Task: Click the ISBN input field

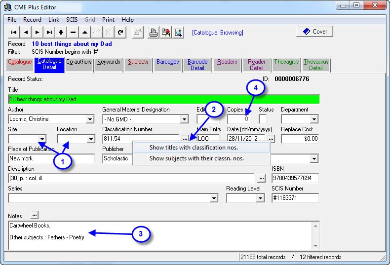Action: (295, 178)
